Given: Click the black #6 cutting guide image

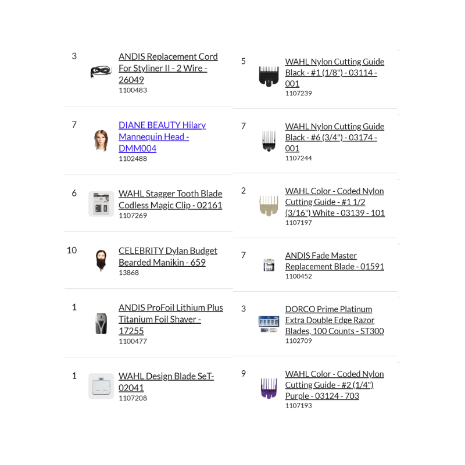Looking at the screenshot, I should coord(269,141).
